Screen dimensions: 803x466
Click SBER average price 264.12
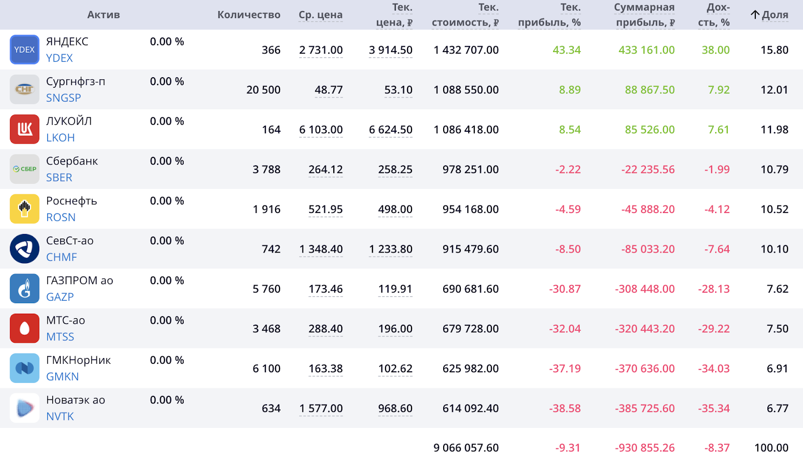click(x=326, y=170)
